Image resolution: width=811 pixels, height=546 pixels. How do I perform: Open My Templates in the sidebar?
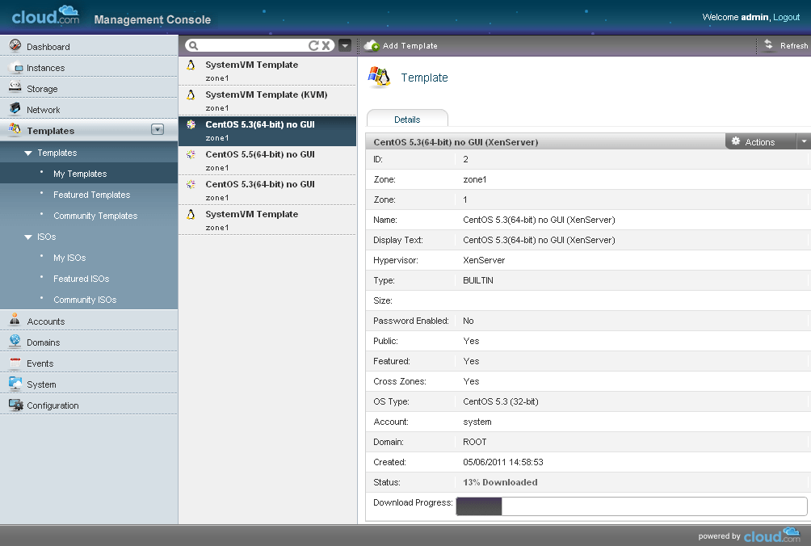[80, 174]
